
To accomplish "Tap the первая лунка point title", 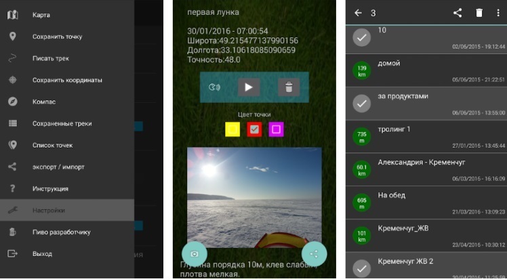I will click(x=213, y=13).
